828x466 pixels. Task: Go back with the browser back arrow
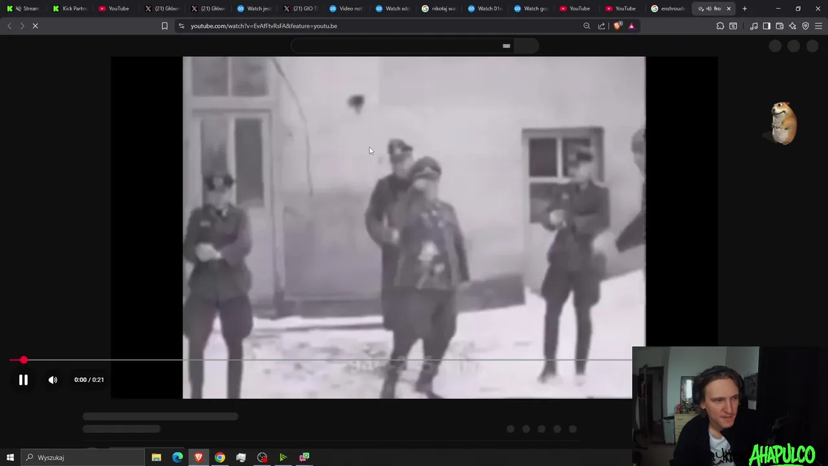coord(9,26)
